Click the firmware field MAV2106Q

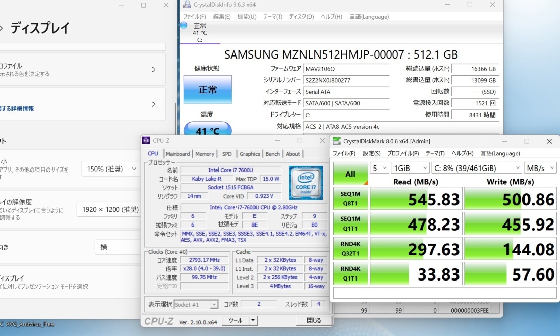[346, 69]
